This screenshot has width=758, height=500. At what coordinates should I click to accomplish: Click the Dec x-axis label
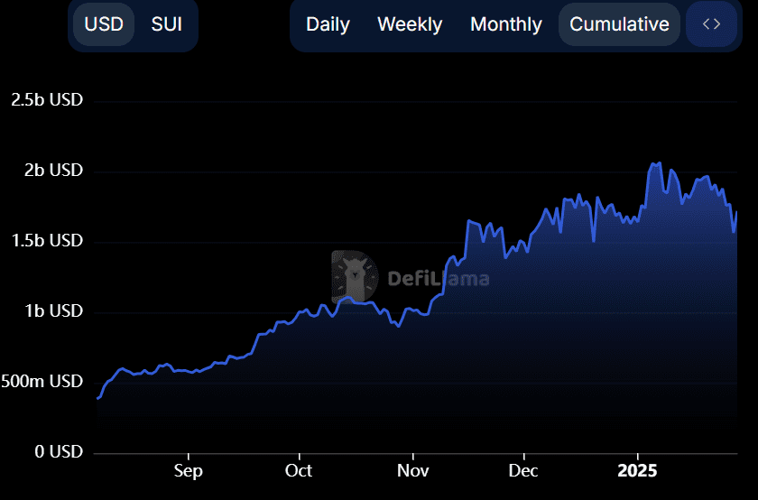pyautogui.click(x=523, y=470)
